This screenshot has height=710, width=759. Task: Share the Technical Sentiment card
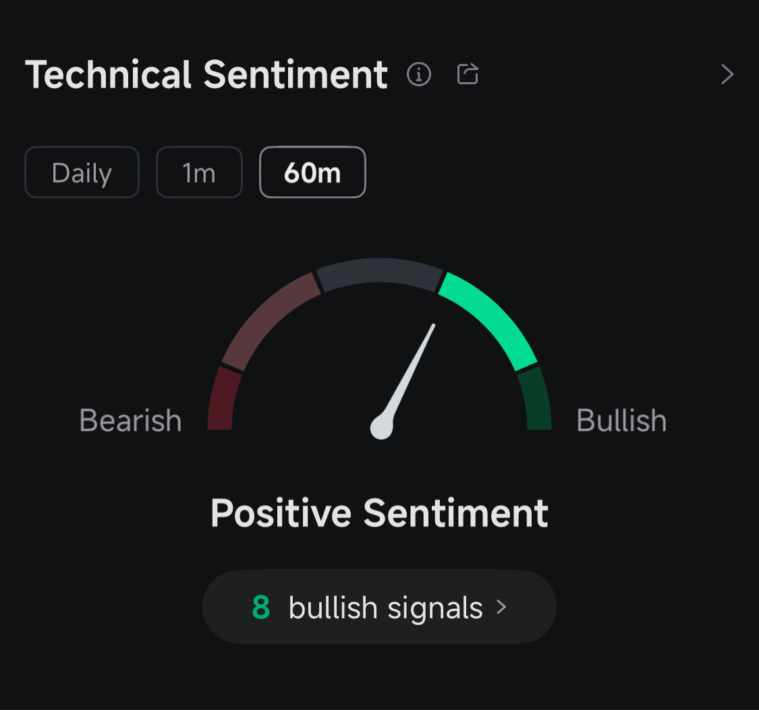coord(468,74)
